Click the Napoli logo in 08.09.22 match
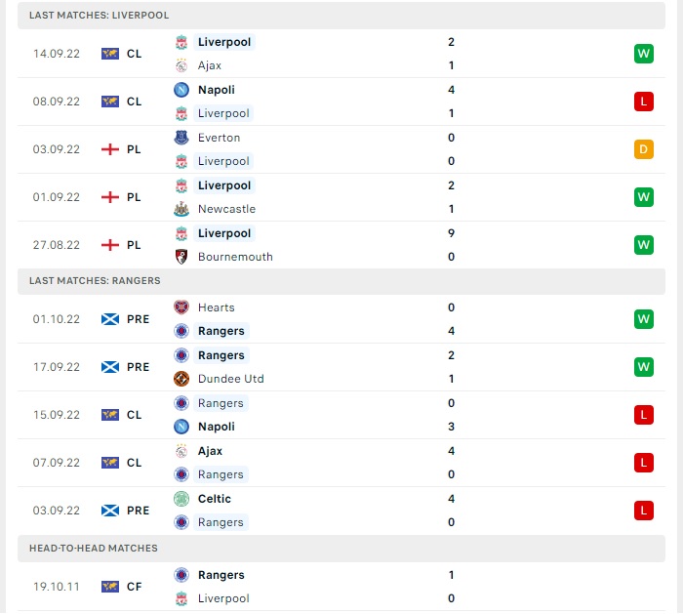683x614 pixels. tap(181, 90)
